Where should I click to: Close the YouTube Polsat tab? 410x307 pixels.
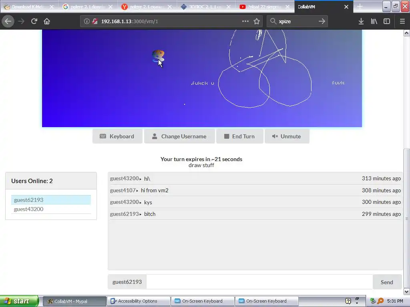pos(287,7)
